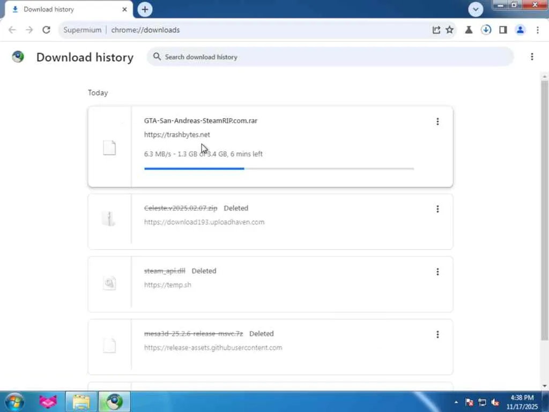Click the Celeste zip file icon
Screen dimensions: 549x412
[x=109, y=219]
